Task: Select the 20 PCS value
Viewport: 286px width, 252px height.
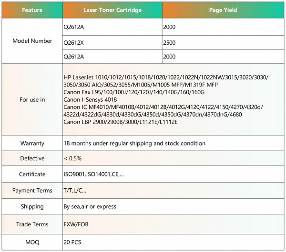Action: point(72,242)
